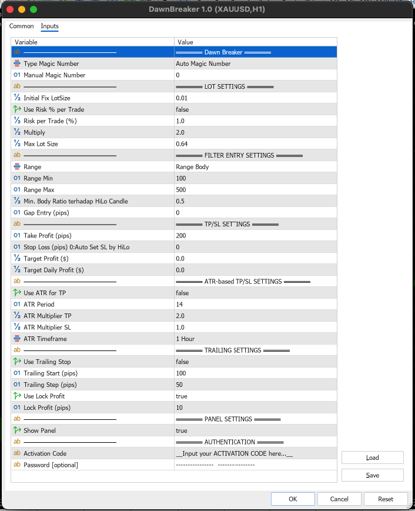Click the enum icon beside Range
415x511 pixels.
[17, 166]
